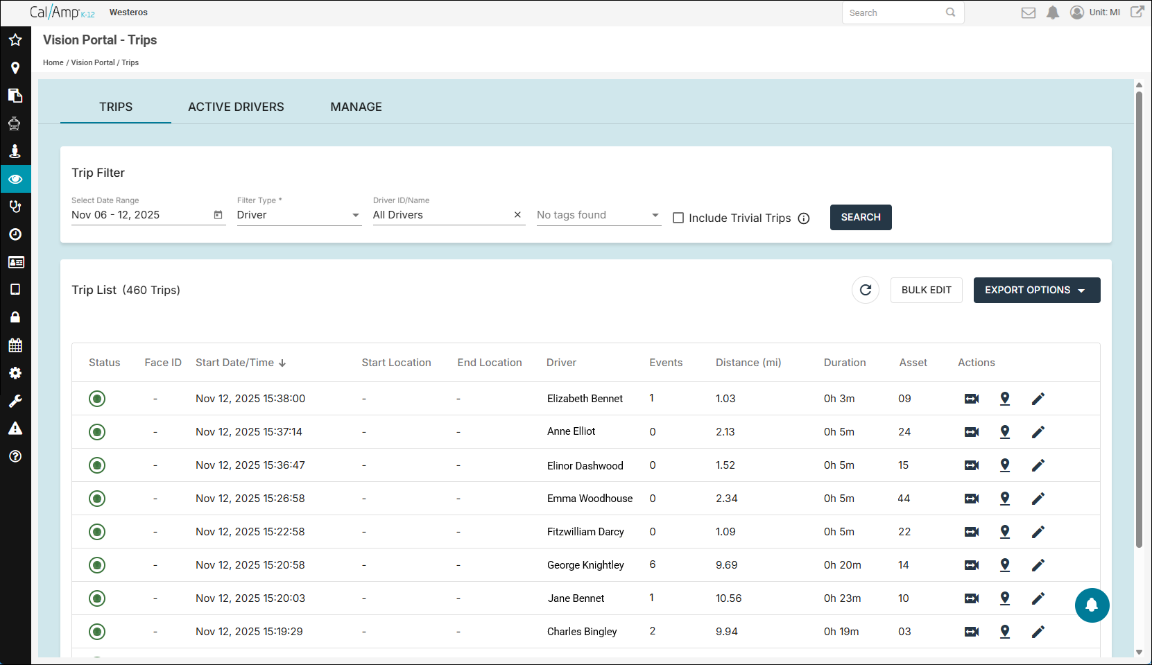Image resolution: width=1152 pixels, height=665 pixels.
Task: Click the scrollbar up arrow
Action: [x=1139, y=85]
